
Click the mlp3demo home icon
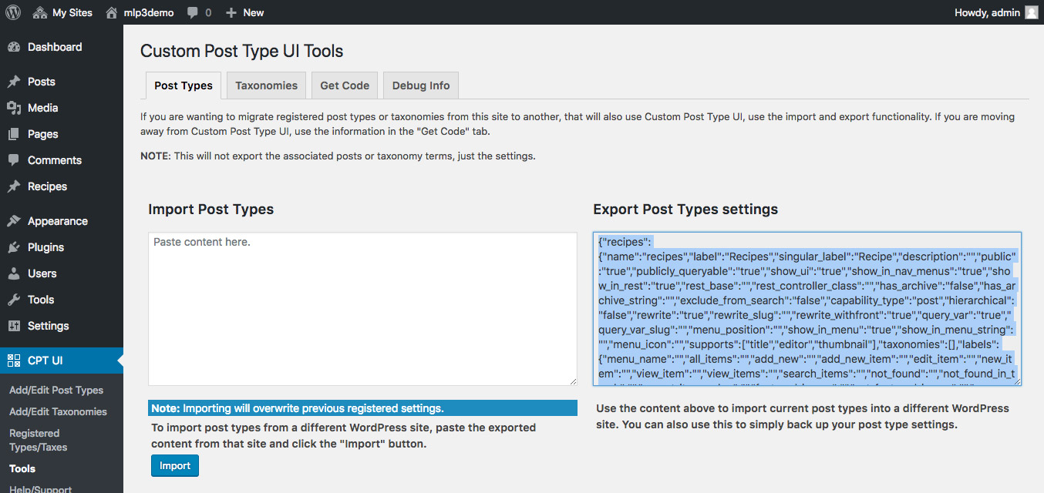[112, 12]
